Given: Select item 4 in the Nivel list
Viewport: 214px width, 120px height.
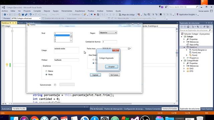Looking at the screenshot, I should point(62,39).
